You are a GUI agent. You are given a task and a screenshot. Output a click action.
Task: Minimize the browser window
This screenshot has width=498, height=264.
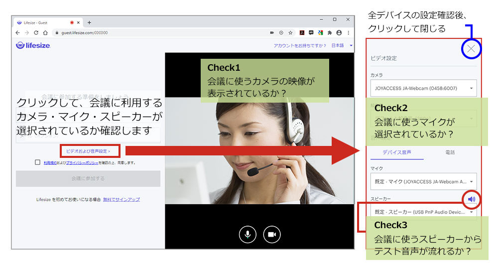tap(321, 20)
